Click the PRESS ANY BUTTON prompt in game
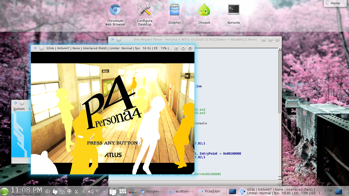This screenshot has height=196, width=349. point(112,143)
